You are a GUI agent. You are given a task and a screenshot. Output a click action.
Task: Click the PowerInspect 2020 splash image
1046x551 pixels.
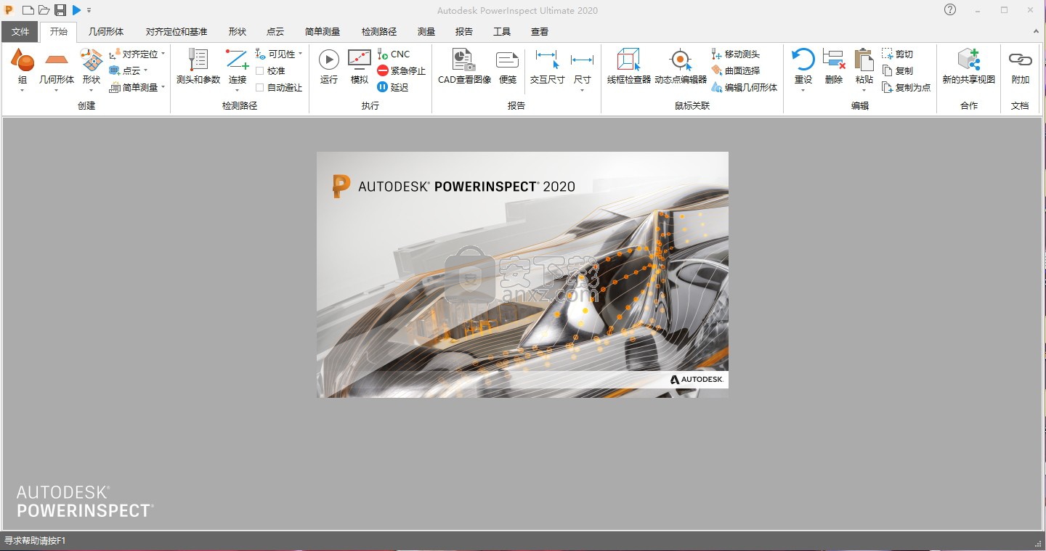click(x=522, y=274)
